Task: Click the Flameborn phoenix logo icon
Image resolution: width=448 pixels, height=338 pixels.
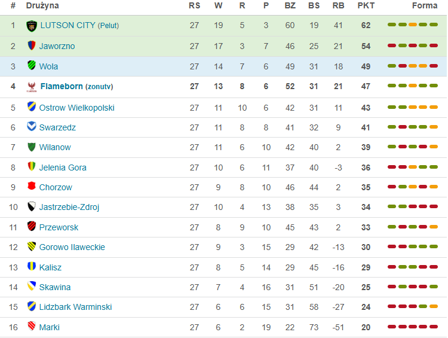Action: [32, 87]
